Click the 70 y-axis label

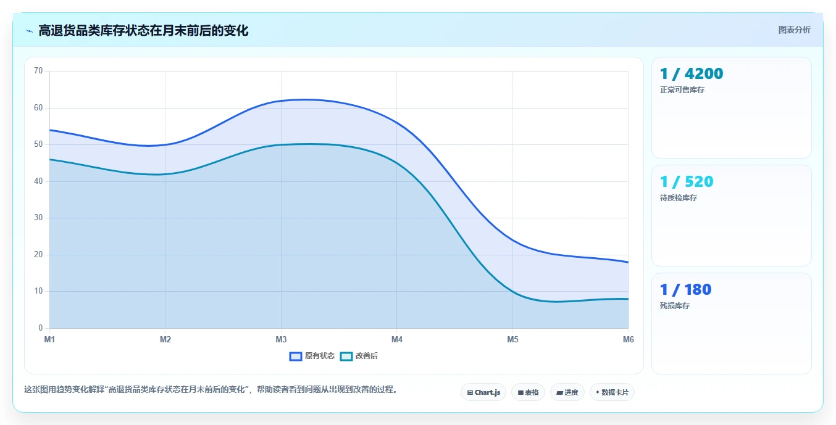click(38, 71)
